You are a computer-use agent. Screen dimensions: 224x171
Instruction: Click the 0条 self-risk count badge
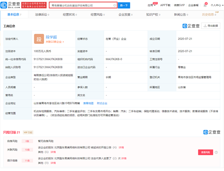pos(27,141)
